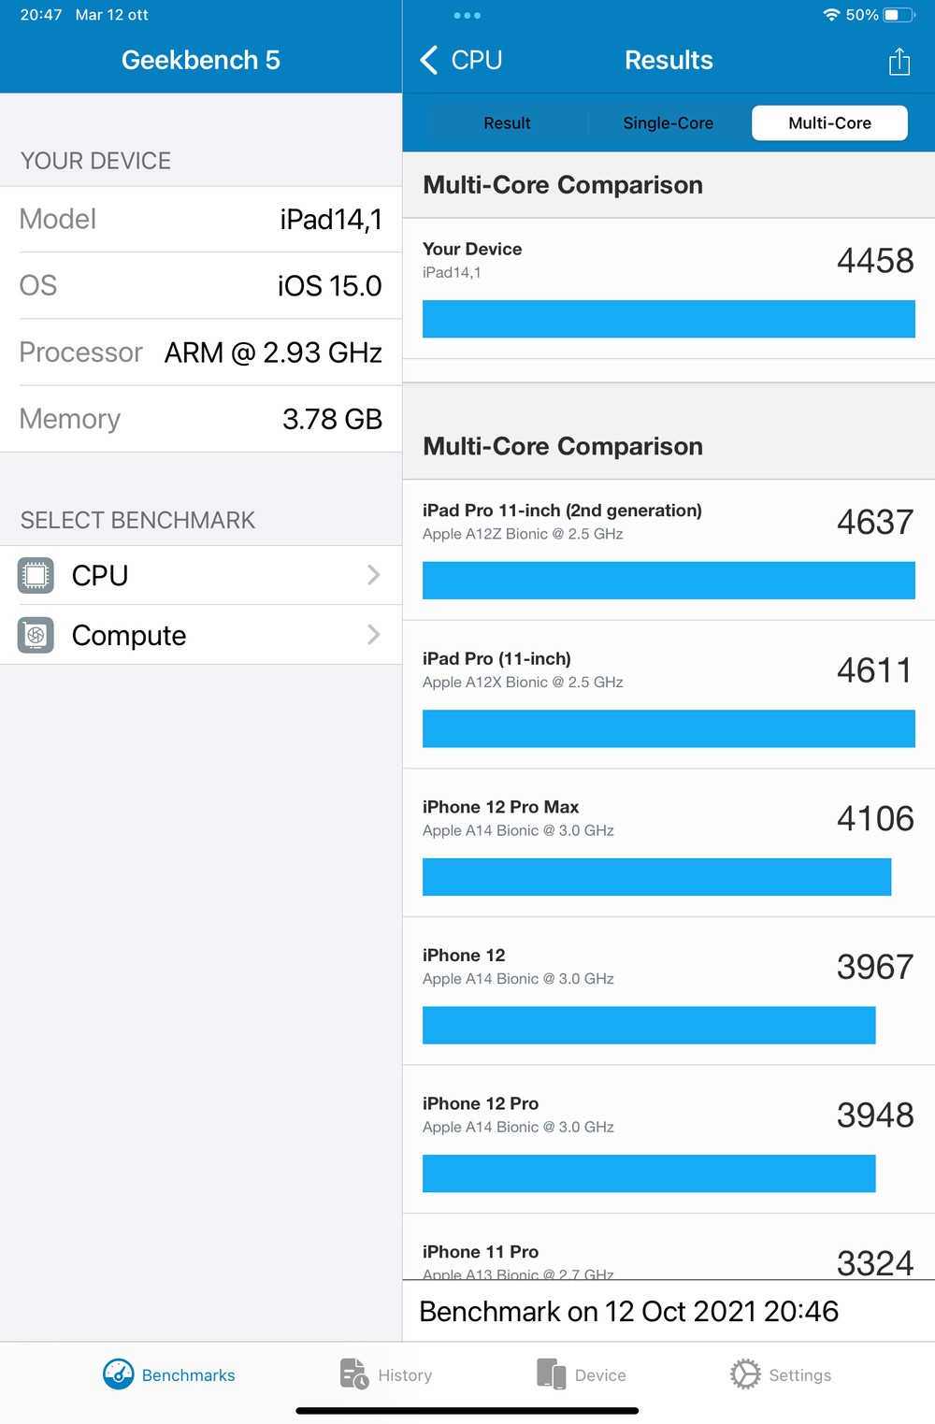The image size is (935, 1424).
Task: Tap the CPU chip benchmark icon
Action: tap(36, 575)
